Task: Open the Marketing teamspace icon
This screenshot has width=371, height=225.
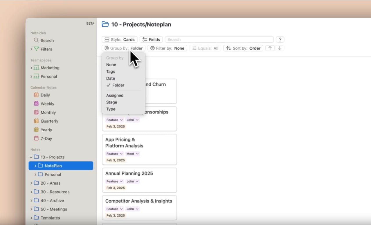Action: 36,68
